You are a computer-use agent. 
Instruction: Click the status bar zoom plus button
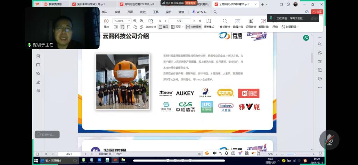314,154
